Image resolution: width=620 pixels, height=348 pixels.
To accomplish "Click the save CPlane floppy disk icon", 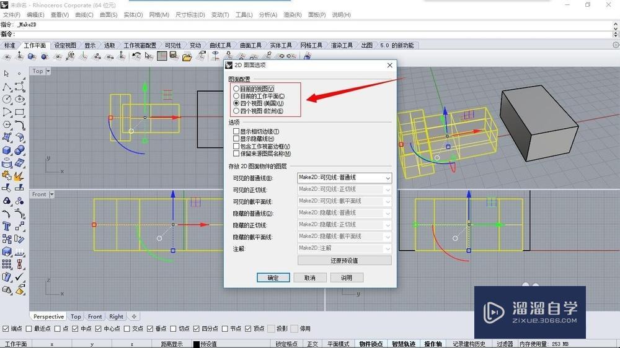I will [174, 56].
